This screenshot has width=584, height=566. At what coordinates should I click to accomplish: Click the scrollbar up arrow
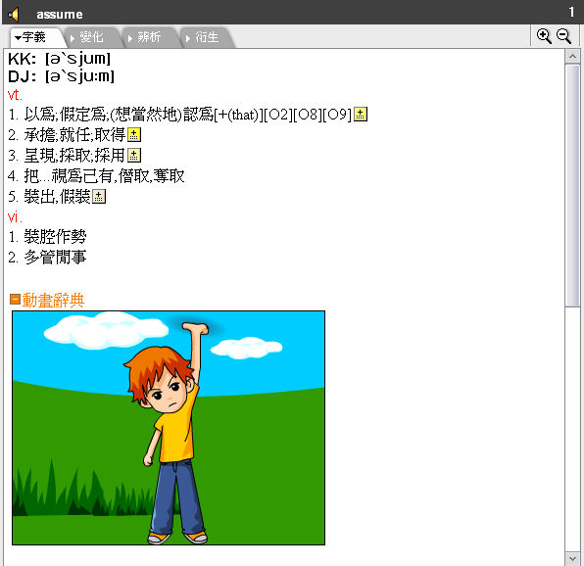coord(572,56)
